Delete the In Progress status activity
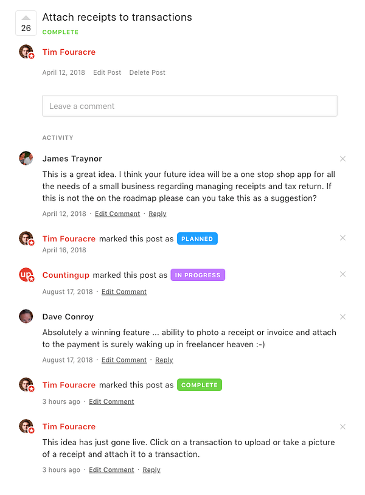 (342, 274)
